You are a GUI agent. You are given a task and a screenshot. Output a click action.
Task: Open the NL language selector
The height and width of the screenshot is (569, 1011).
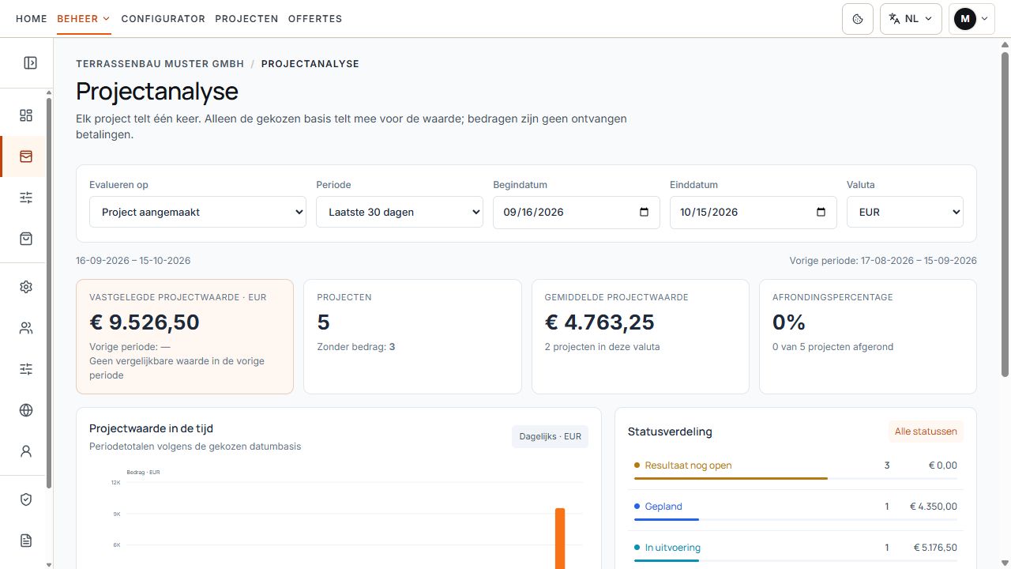coord(911,19)
